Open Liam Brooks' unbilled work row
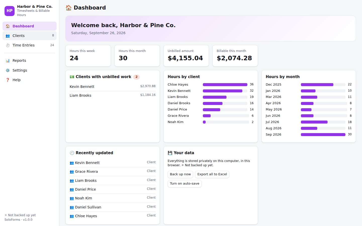Viewport: 362px width, 226px height. (x=113, y=95)
